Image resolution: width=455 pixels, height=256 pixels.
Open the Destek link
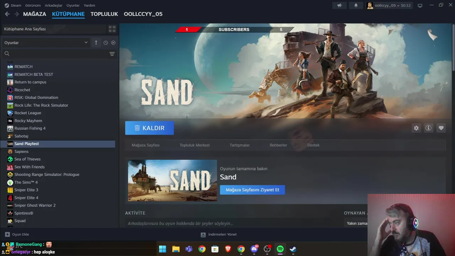[x=314, y=145]
